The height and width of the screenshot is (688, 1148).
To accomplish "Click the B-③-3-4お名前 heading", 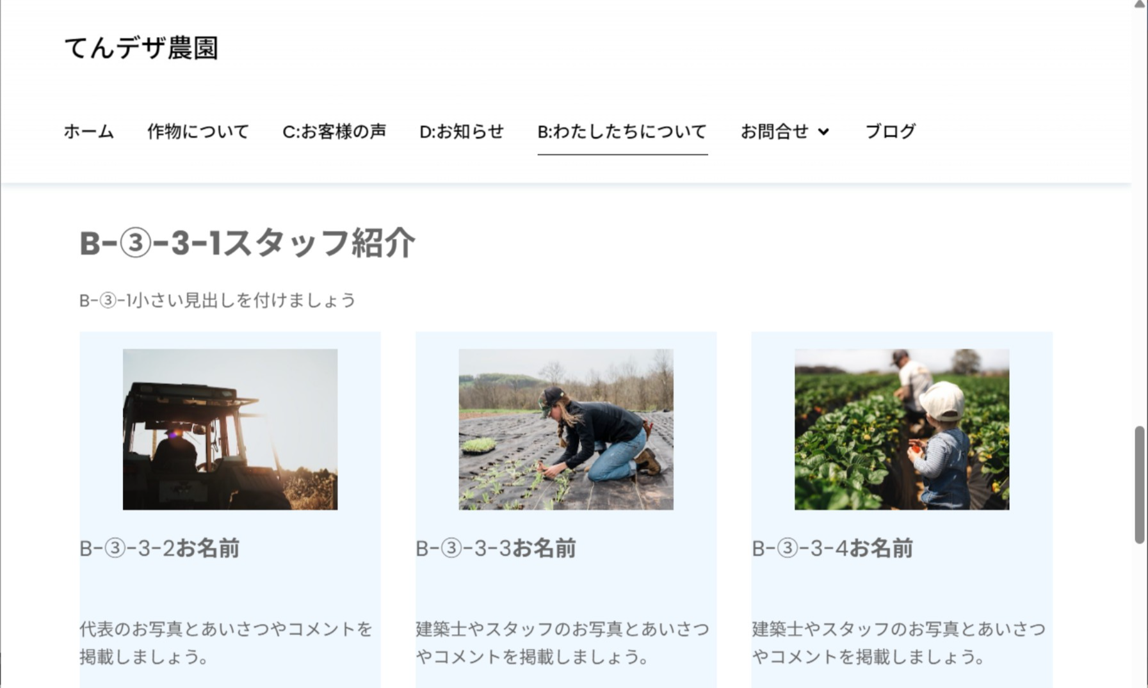I will [x=832, y=548].
